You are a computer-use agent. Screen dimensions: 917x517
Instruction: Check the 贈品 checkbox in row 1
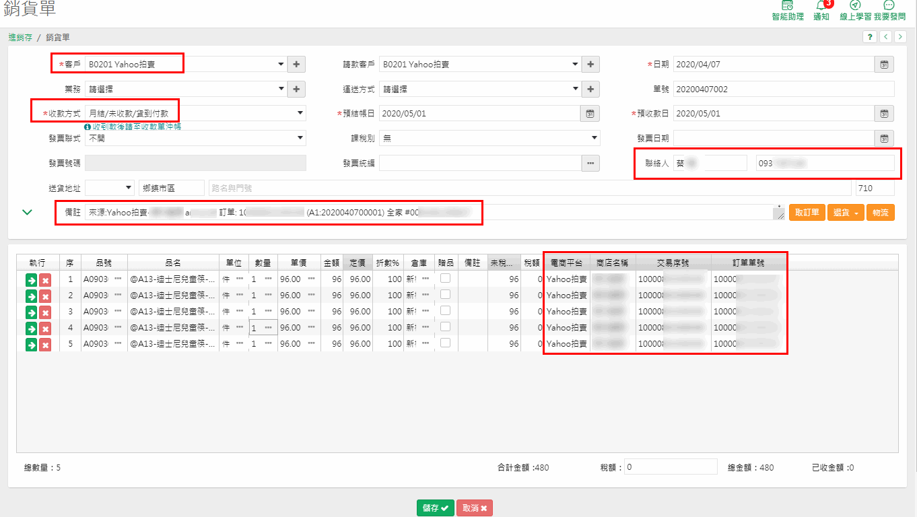tap(445, 279)
